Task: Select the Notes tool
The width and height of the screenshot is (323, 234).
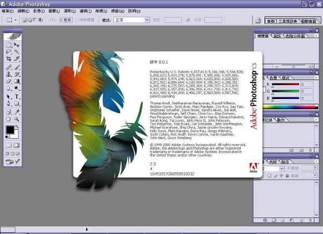Action: (9, 112)
